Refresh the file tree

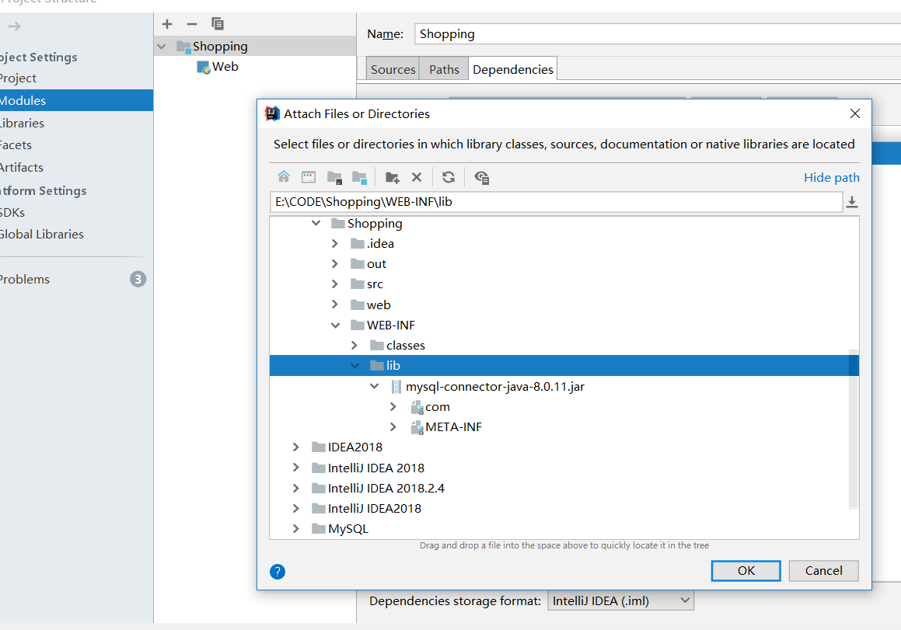coord(449,177)
